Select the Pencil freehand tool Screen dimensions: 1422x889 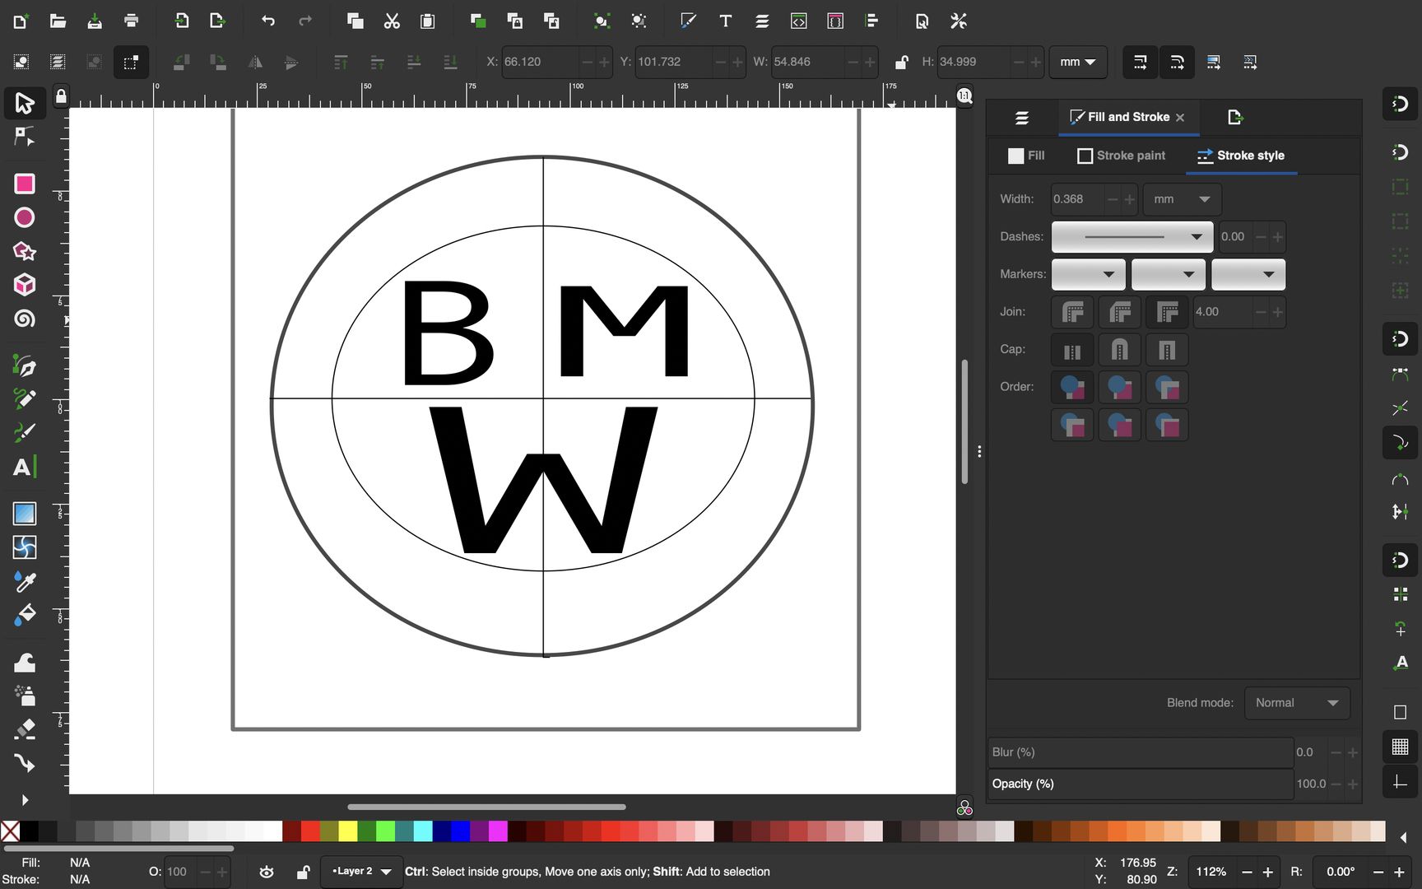25,399
